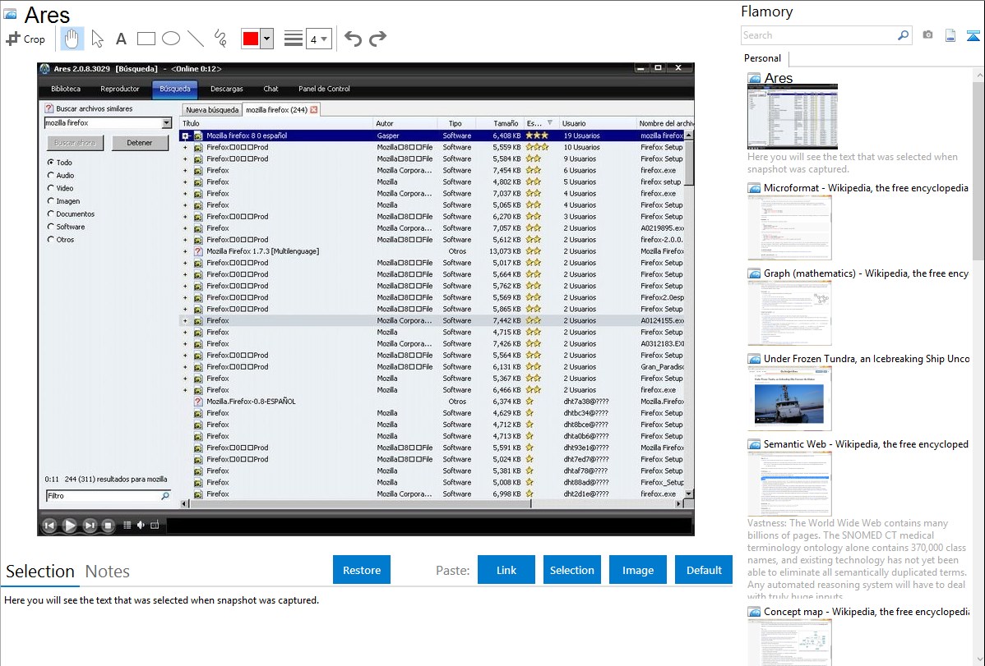Viewport: 985px width, 666px height.
Task: Click the search magnifier icon
Action: [x=904, y=35]
